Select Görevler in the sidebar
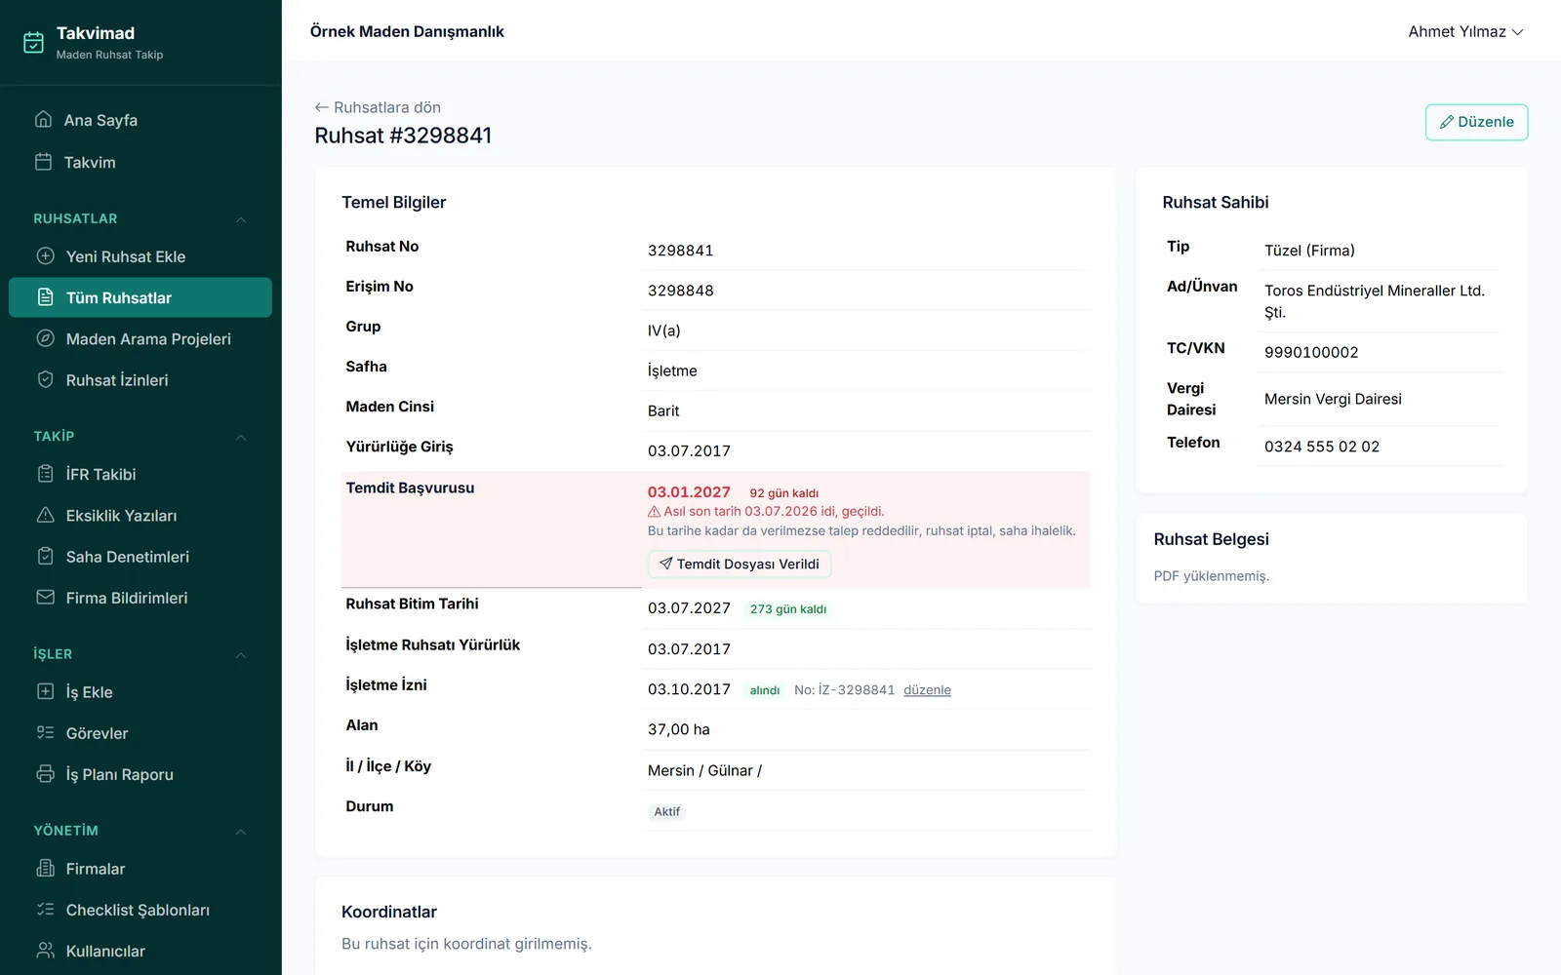The image size is (1561, 975). [140, 732]
